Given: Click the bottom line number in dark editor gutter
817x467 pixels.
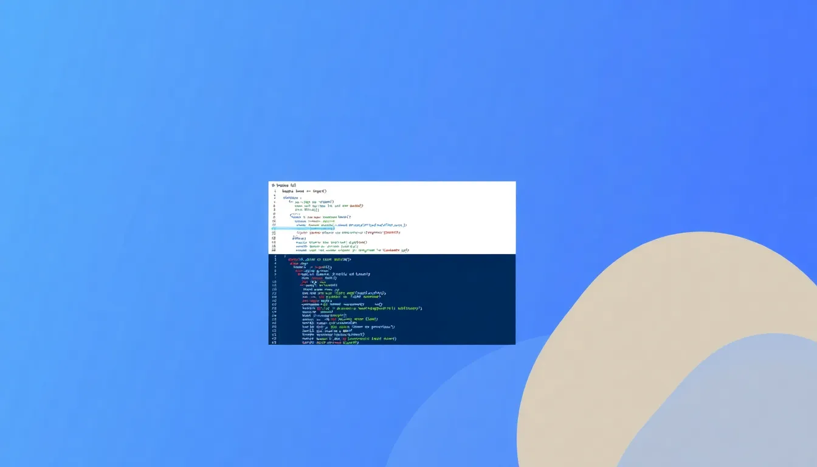Looking at the screenshot, I should point(275,342).
